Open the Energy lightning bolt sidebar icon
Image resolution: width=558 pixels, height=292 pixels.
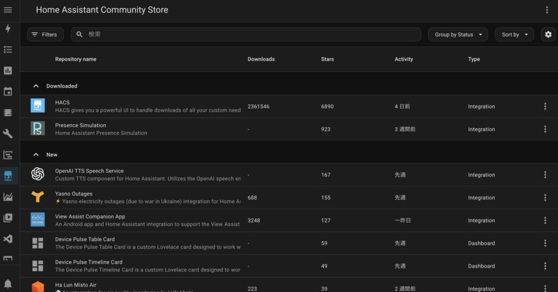coord(8,29)
